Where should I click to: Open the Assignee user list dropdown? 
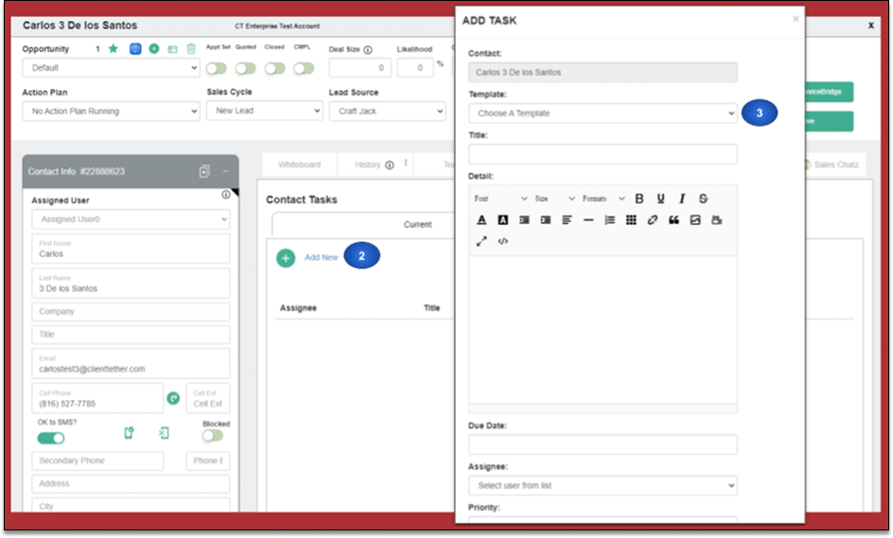coord(603,485)
